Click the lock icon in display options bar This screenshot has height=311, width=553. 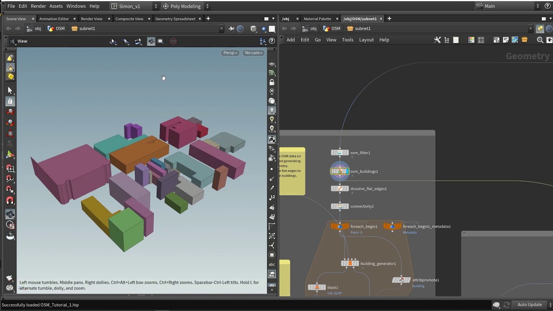(272, 82)
